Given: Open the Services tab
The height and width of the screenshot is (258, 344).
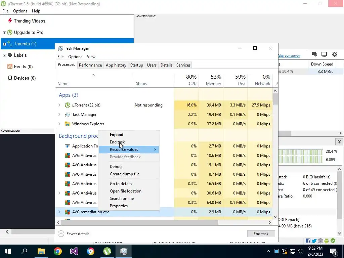Looking at the screenshot, I should (x=183, y=65).
